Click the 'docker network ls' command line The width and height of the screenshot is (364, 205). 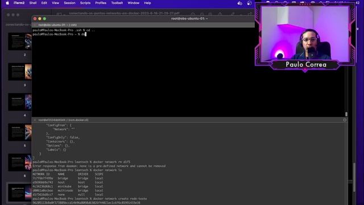(77, 170)
